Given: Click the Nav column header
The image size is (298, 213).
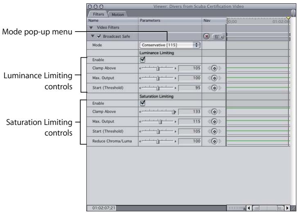Looking at the screenshot, I should 214,20.
